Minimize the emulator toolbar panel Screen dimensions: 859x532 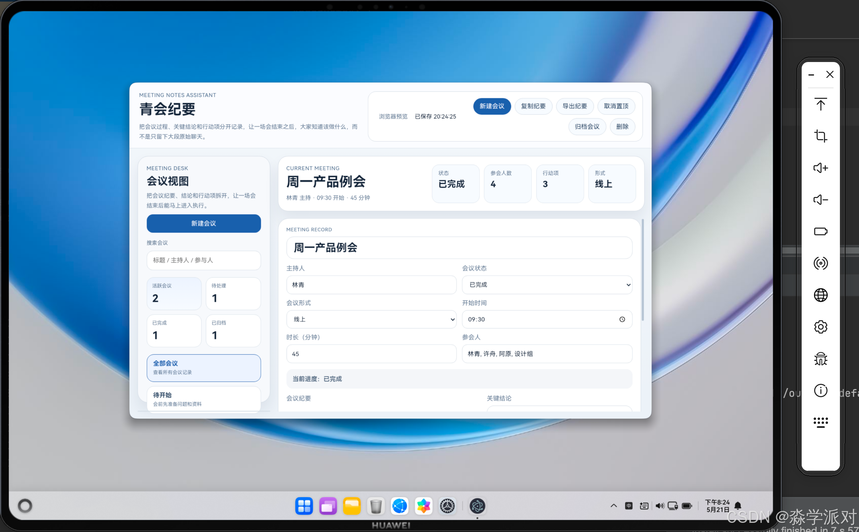click(811, 75)
